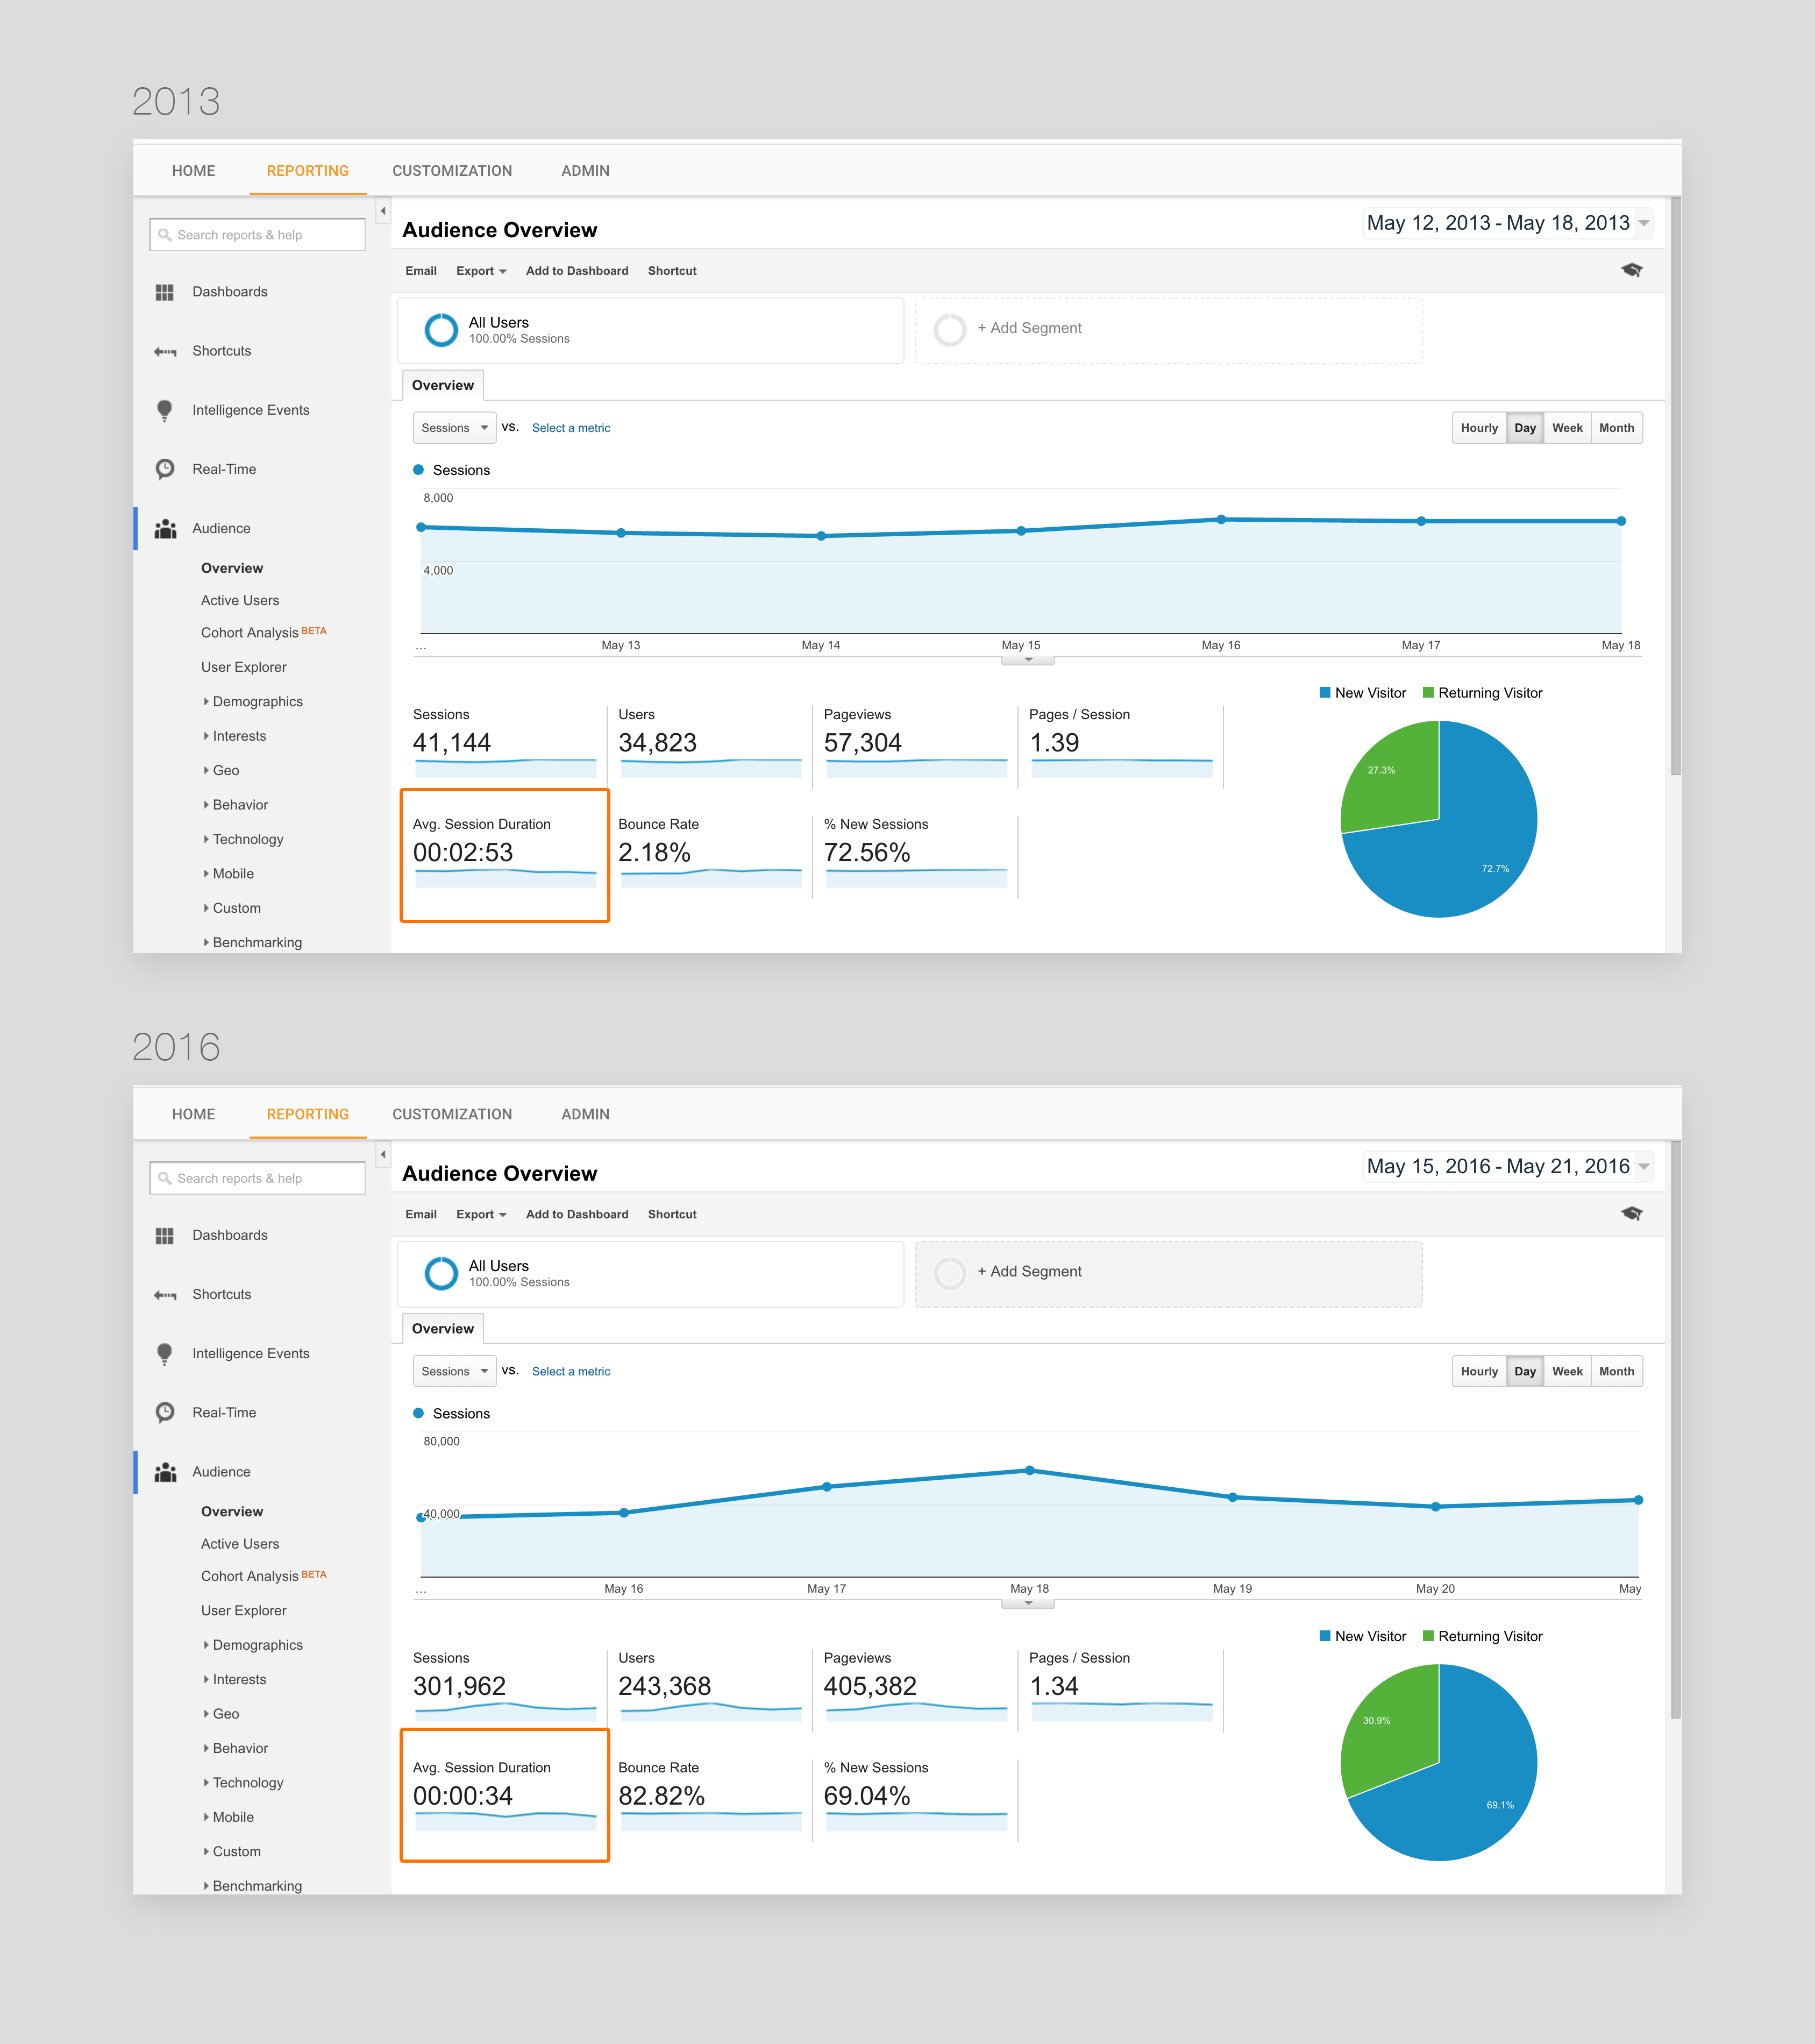Collapse the 2013 sidebar with the arrow button

382,211
